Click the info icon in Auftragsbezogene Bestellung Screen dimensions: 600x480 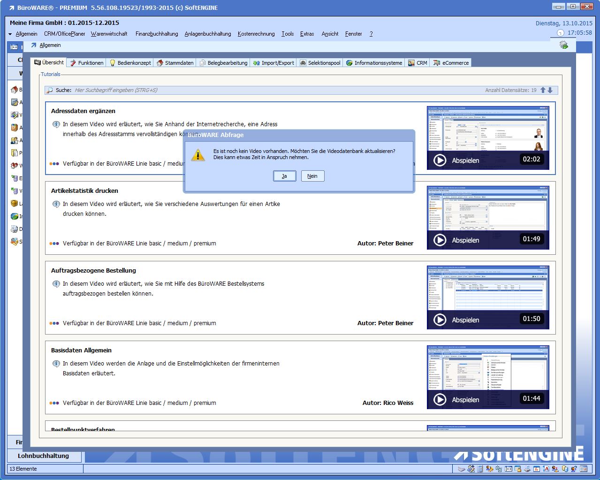[56, 284]
